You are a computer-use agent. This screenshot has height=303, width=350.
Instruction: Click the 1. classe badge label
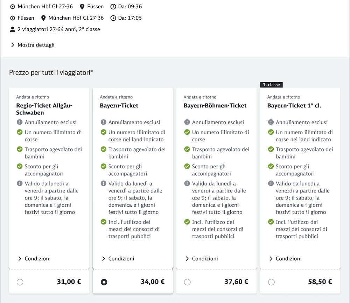tap(271, 85)
